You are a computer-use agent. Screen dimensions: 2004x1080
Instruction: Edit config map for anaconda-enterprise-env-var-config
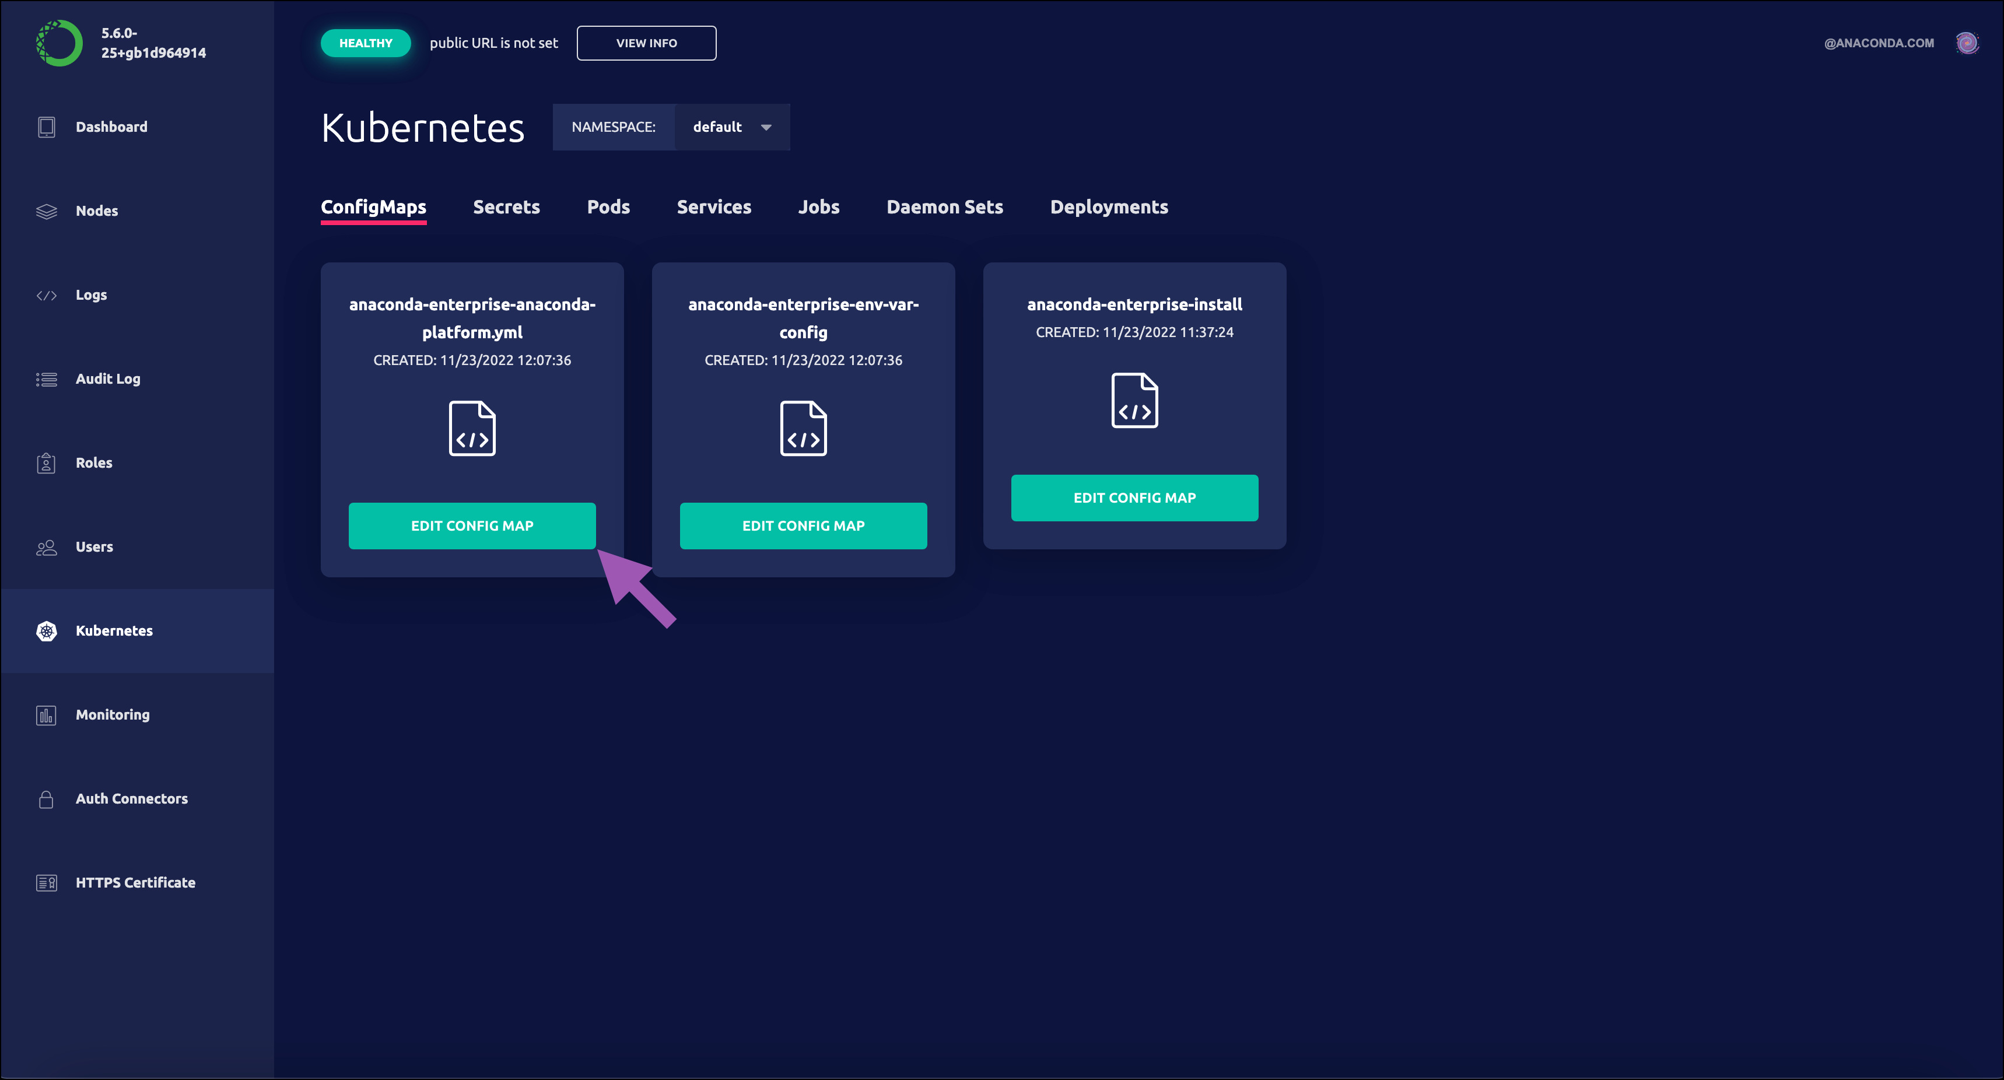coord(803,526)
